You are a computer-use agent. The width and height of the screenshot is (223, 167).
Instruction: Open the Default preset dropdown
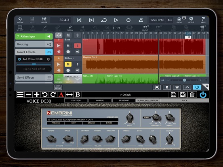pyautogui.click(x=125, y=94)
